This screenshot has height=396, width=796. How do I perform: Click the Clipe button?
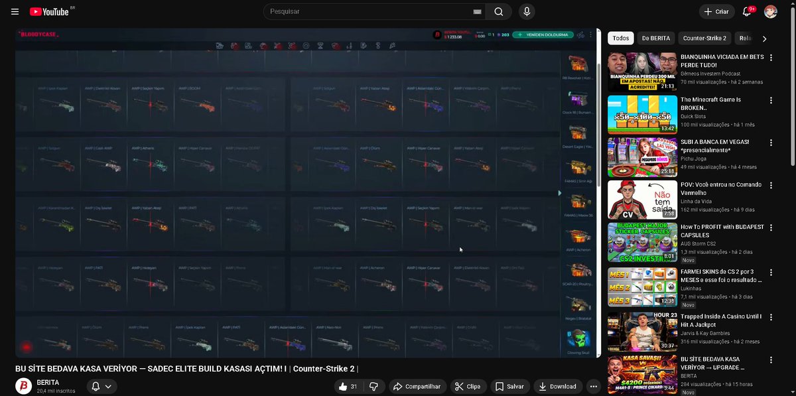468,386
